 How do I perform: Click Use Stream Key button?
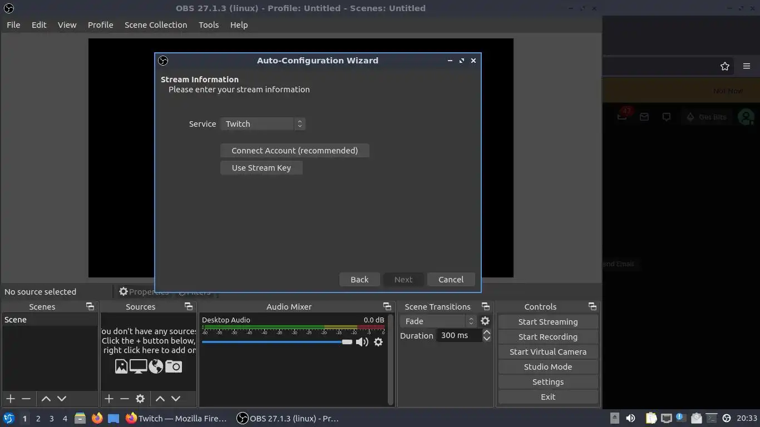pyautogui.click(x=261, y=168)
